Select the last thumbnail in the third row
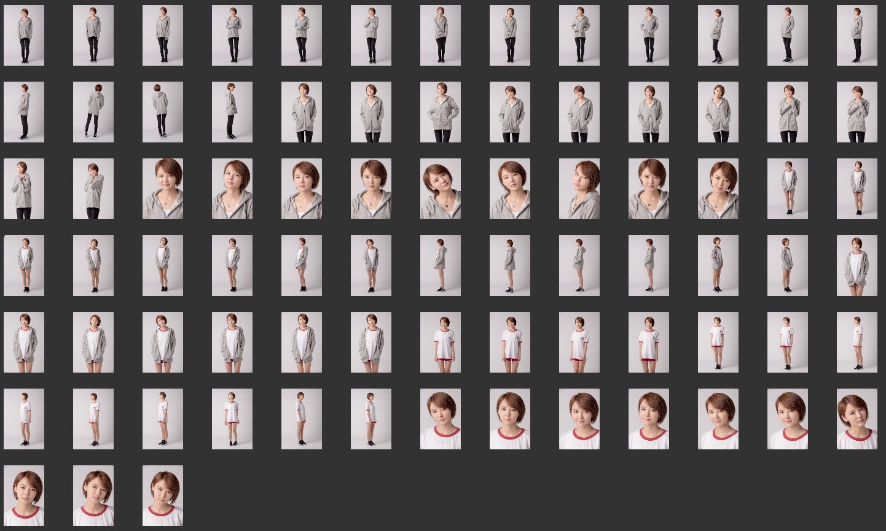Screen dimensions: 886x531 (x=857, y=189)
